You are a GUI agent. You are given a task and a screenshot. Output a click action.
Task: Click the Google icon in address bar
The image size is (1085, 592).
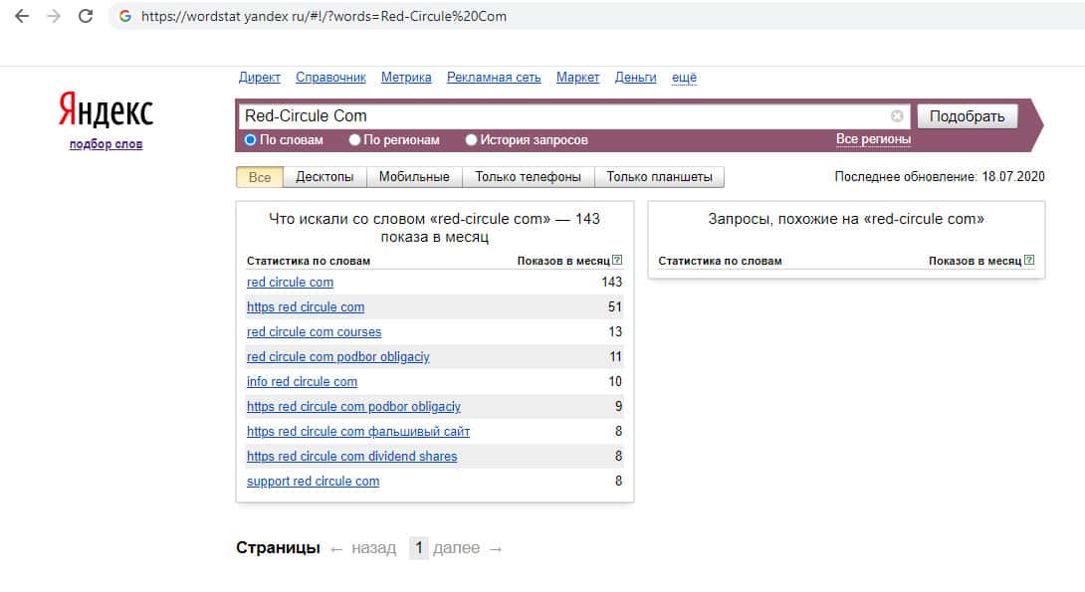[x=124, y=16]
